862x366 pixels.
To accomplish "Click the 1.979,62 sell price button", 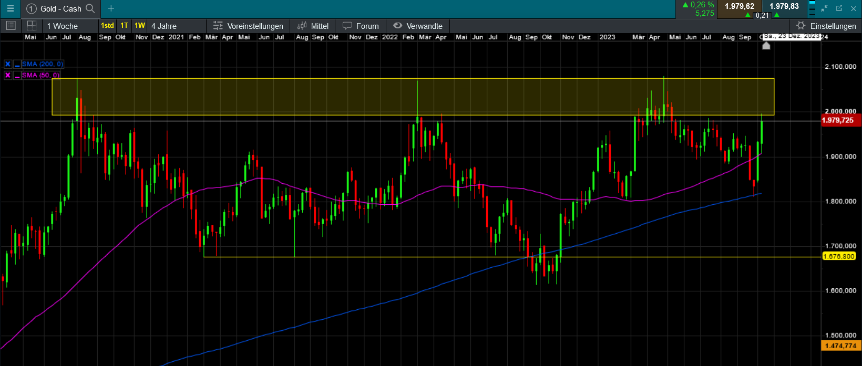I will point(739,7).
